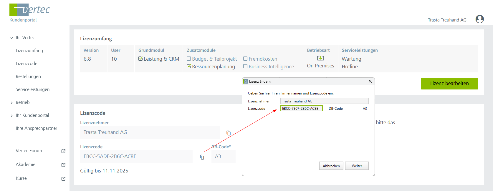Toggle the Ressourcenplanung checkbox
493x191 pixels.
click(x=189, y=66)
